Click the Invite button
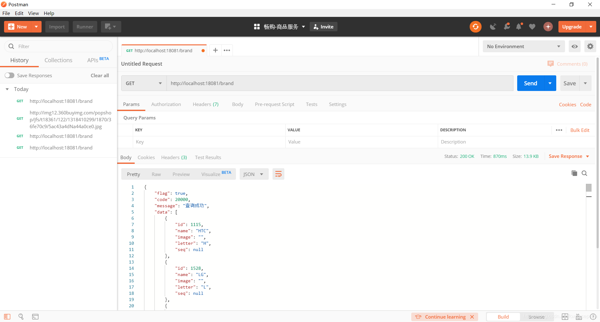Viewport: 600px width, 322px height. [x=323, y=27]
